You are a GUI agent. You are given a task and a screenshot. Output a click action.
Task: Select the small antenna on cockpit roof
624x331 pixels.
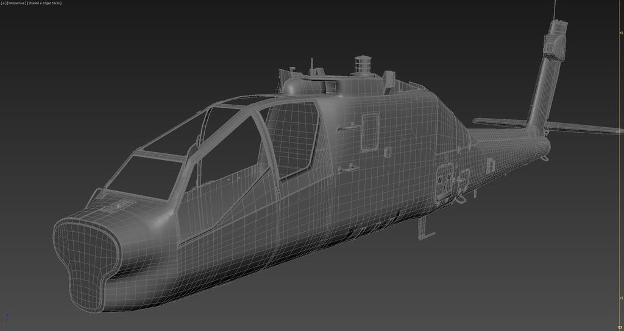click(x=312, y=65)
